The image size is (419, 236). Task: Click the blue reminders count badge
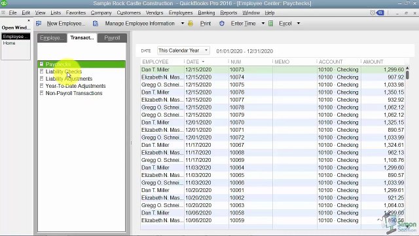coord(380,12)
